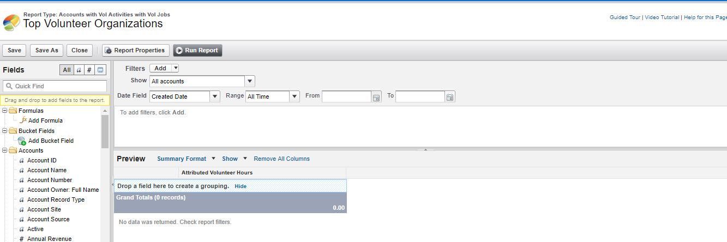Hide the grouping drop zone
The height and width of the screenshot is (242, 727).
click(x=241, y=186)
